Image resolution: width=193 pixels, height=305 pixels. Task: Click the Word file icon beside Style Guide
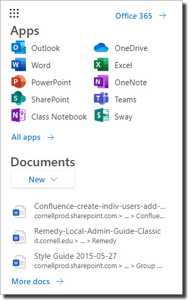pos(19,262)
